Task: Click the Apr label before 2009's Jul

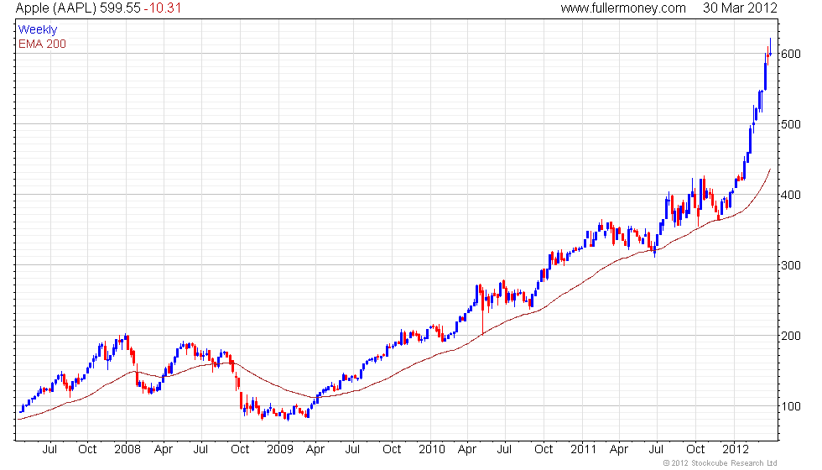Action: tap(315, 449)
